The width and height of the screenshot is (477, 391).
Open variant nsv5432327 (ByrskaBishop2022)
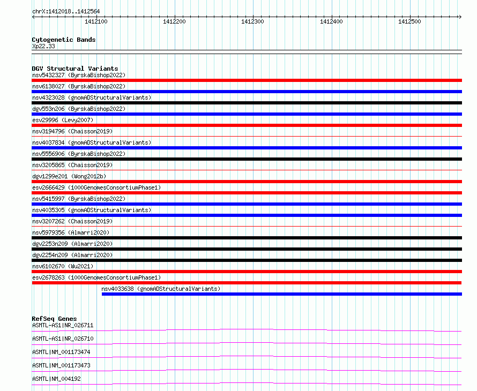[x=79, y=75]
